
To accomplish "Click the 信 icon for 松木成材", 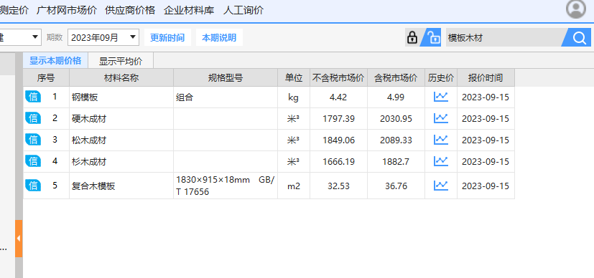I will click(33, 140).
